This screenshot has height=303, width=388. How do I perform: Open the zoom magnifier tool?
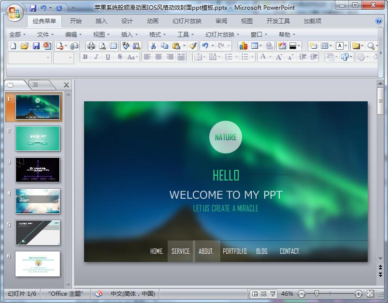point(371,46)
